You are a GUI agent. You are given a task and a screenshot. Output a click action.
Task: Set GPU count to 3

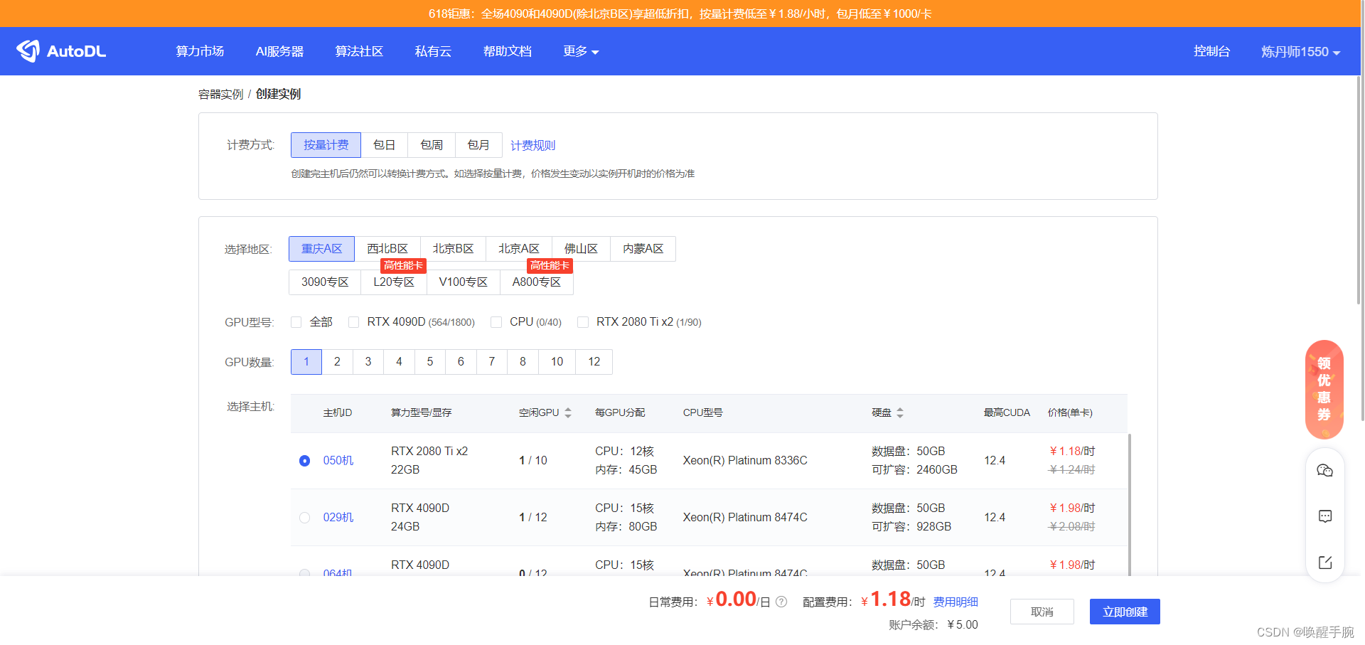pyautogui.click(x=368, y=362)
